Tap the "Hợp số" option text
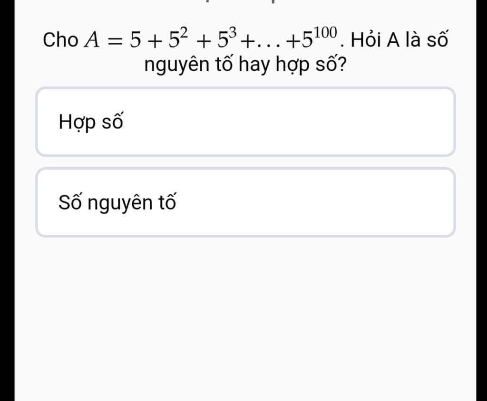This screenshot has height=401, width=487. click(x=91, y=122)
